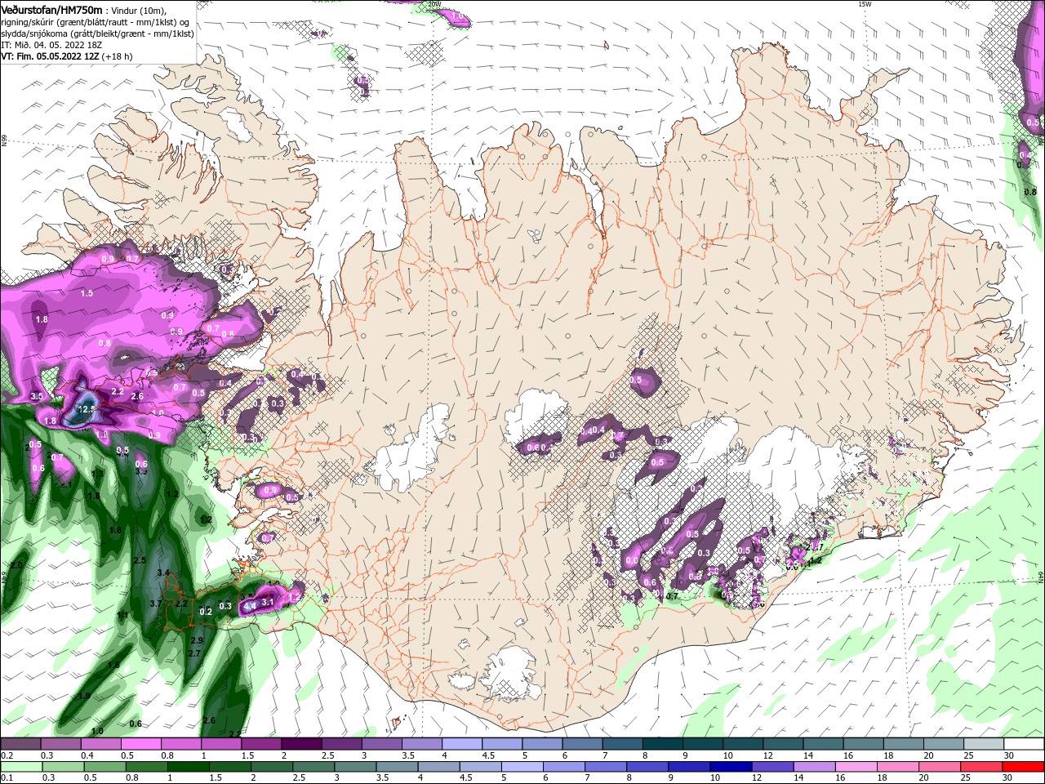This screenshot has height=784, width=1045.
Task: Click the '12.8' precipitation value on the map
Action: coord(87,409)
